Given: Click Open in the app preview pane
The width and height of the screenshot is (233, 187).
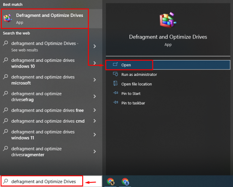Looking at the screenshot, I should pos(168,65).
